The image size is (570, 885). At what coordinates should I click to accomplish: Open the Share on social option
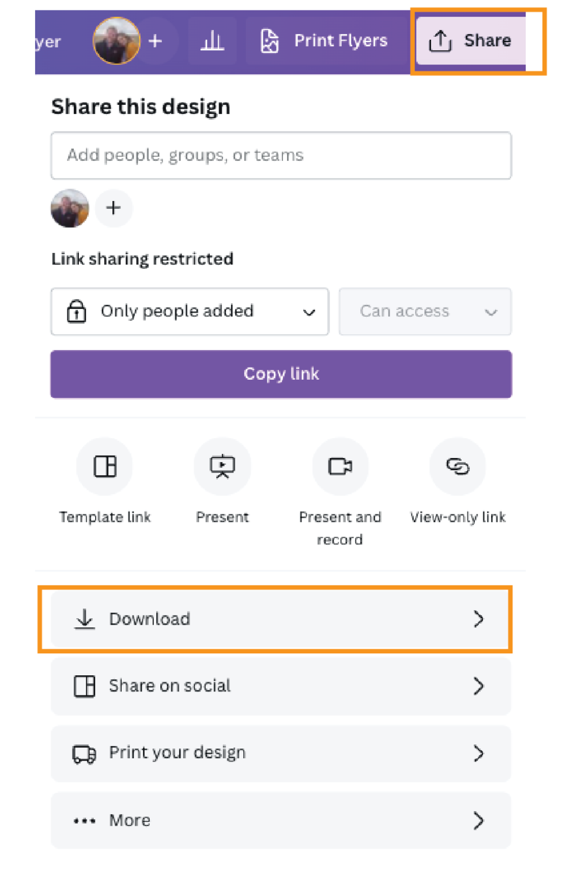(x=281, y=686)
